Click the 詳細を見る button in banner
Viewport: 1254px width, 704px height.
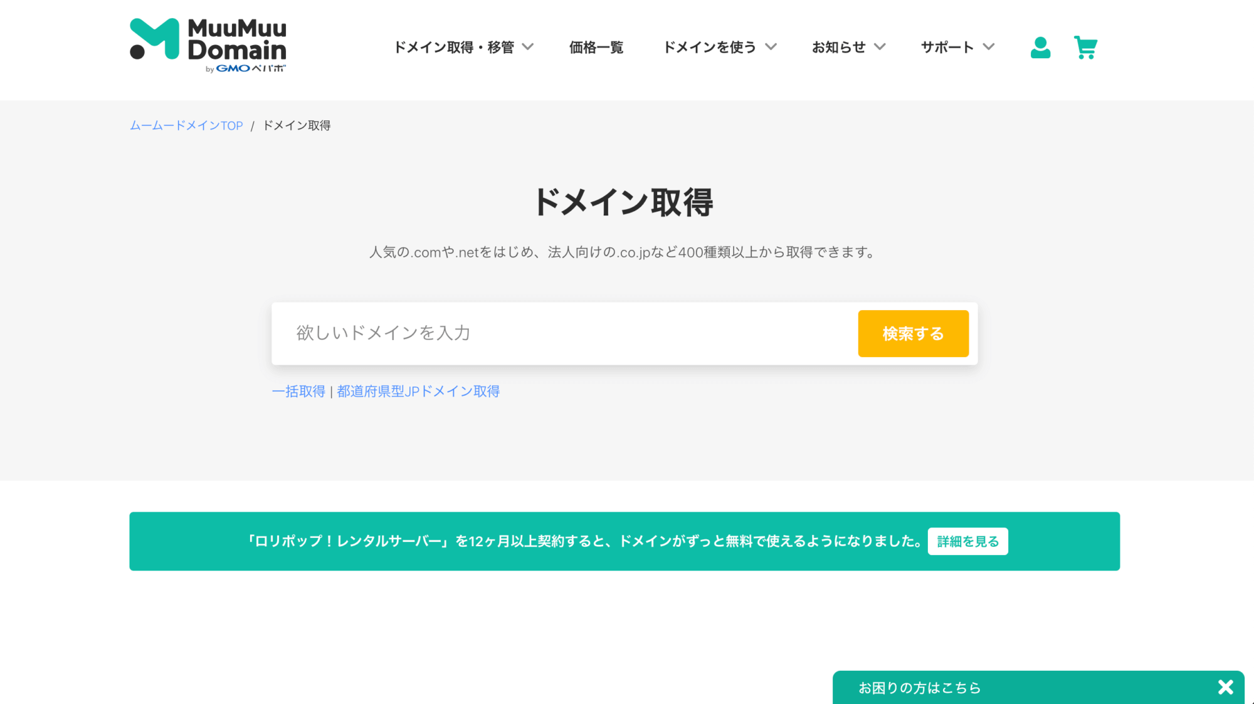pyautogui.click(x=967, y=542)
